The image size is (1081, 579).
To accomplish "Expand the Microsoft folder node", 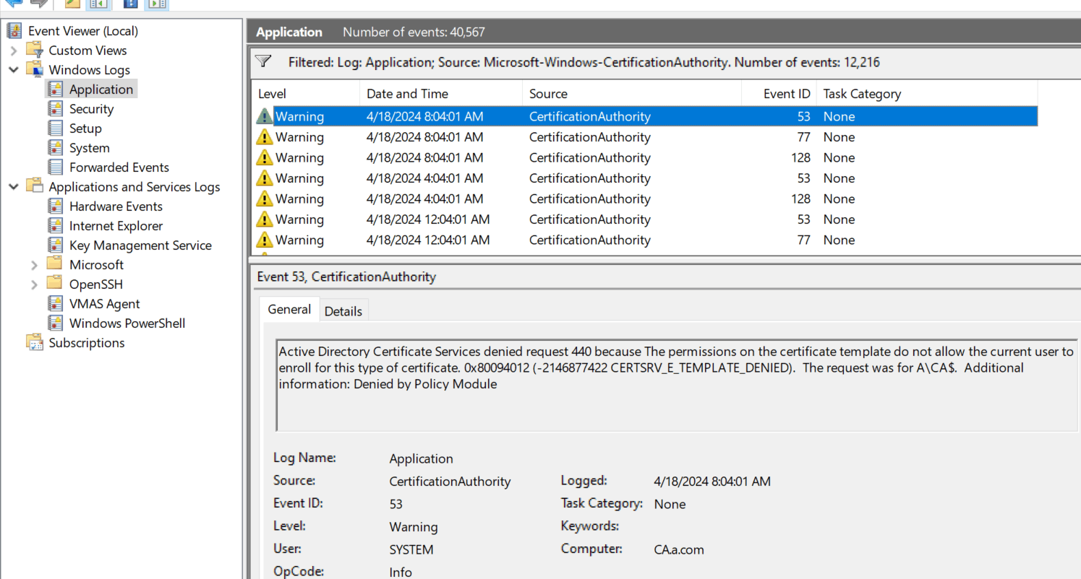I will [34, 265].
